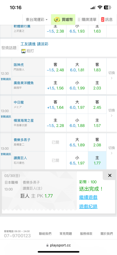The image size is (117, 255).
Task: Deselect highlighted 主 1.77 for 讀賣巨人
Action: [x=97, y=160]
